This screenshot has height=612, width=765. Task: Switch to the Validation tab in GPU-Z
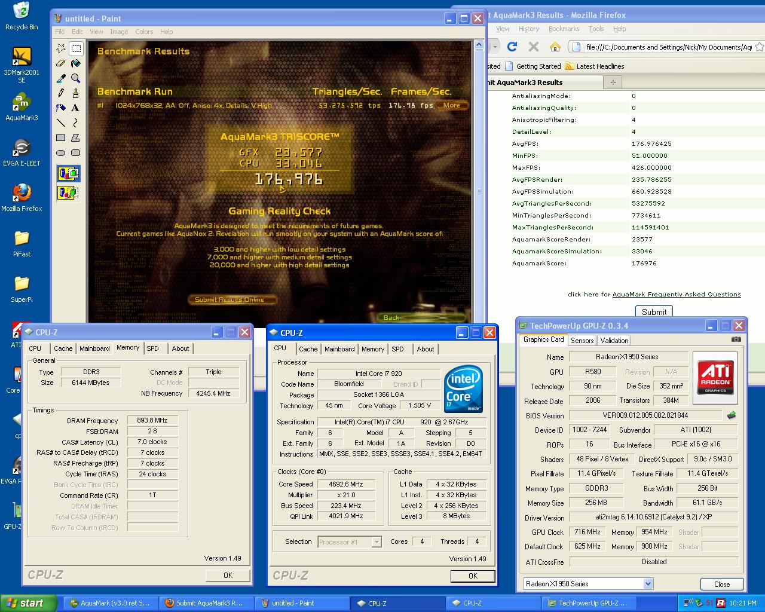[614, 341]
